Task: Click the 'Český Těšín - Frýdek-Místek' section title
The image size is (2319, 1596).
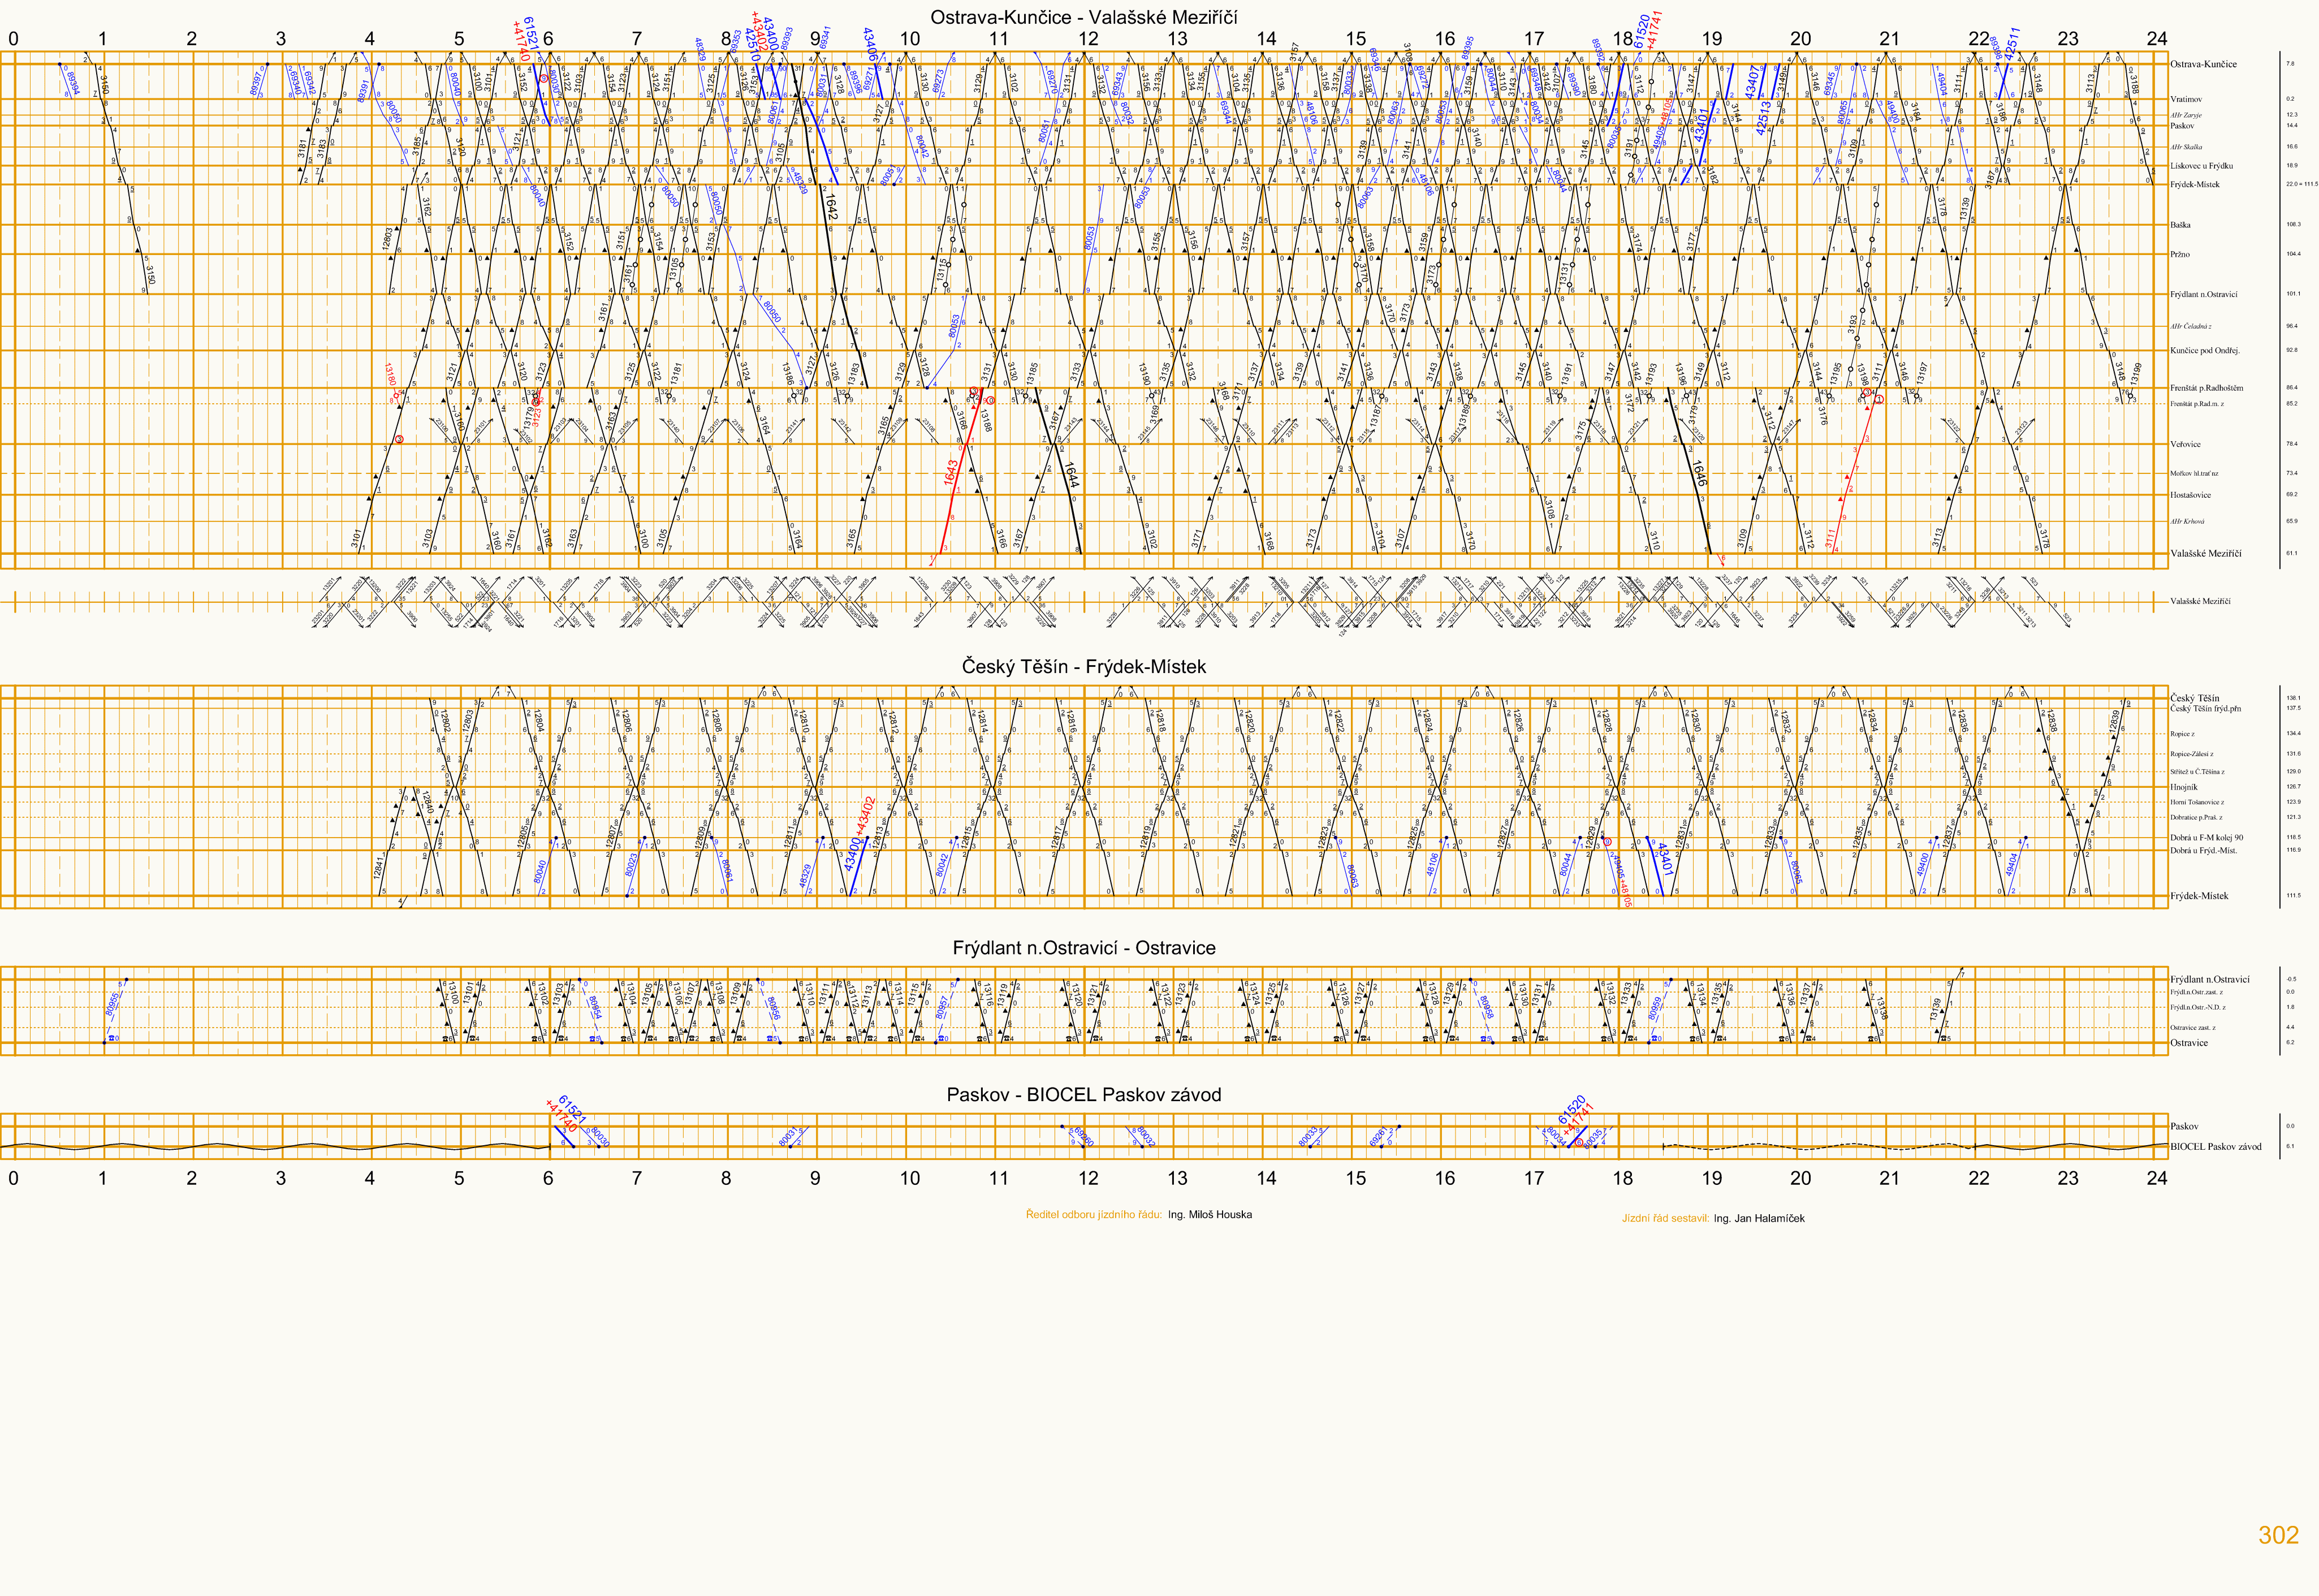Action: (1083, 666)
